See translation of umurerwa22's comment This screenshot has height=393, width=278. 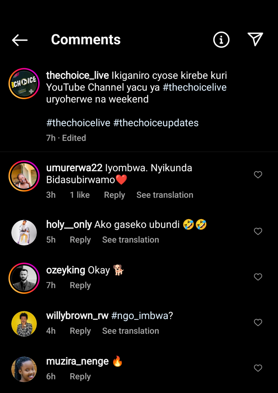tap(165, 195)
